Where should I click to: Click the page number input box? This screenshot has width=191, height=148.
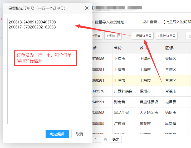coord(96,140)
